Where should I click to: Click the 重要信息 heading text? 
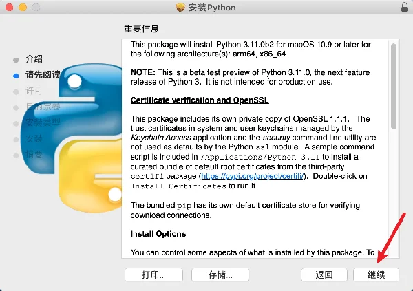pos(141,29)
